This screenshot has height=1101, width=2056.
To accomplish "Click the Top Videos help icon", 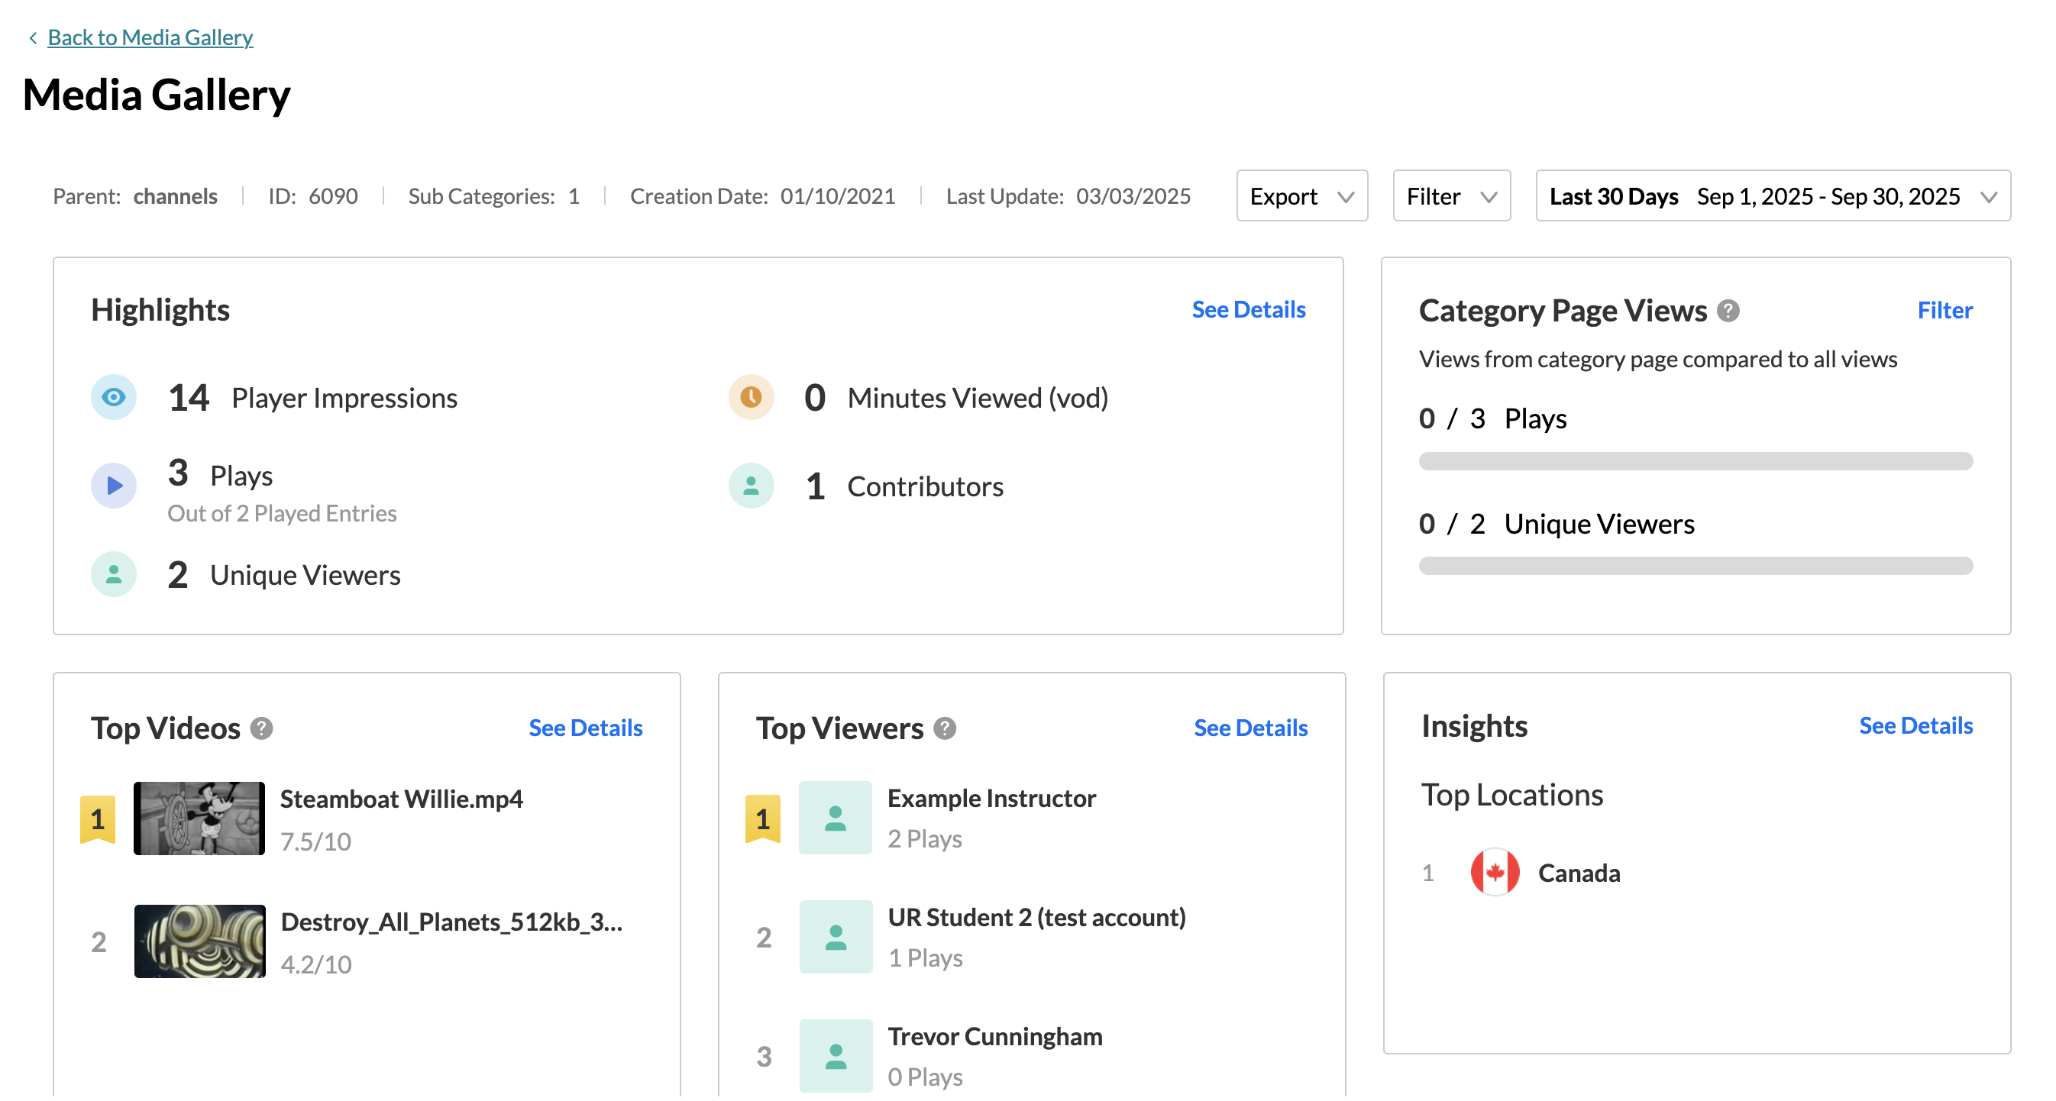I will [x=262, y=728].
